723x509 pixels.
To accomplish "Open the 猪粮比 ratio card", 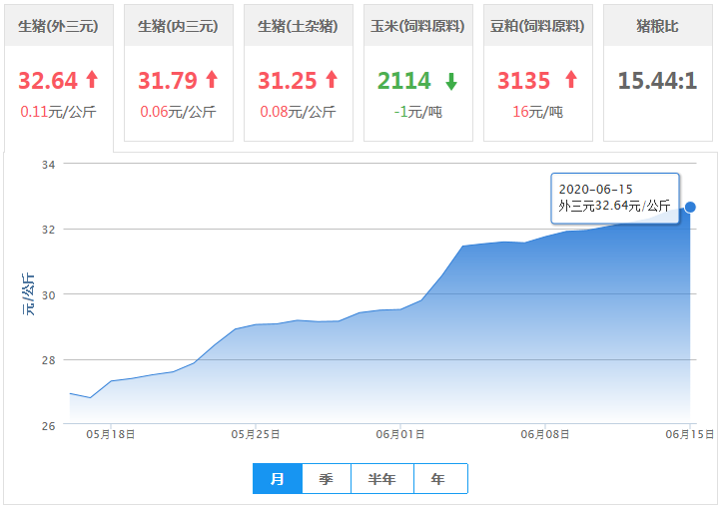I will coord(657,26).
